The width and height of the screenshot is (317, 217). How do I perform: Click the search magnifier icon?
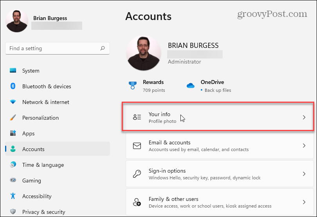103,48
